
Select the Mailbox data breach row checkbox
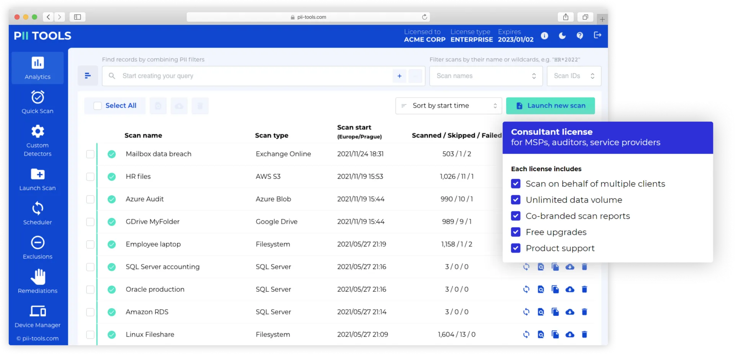point(90,154)
